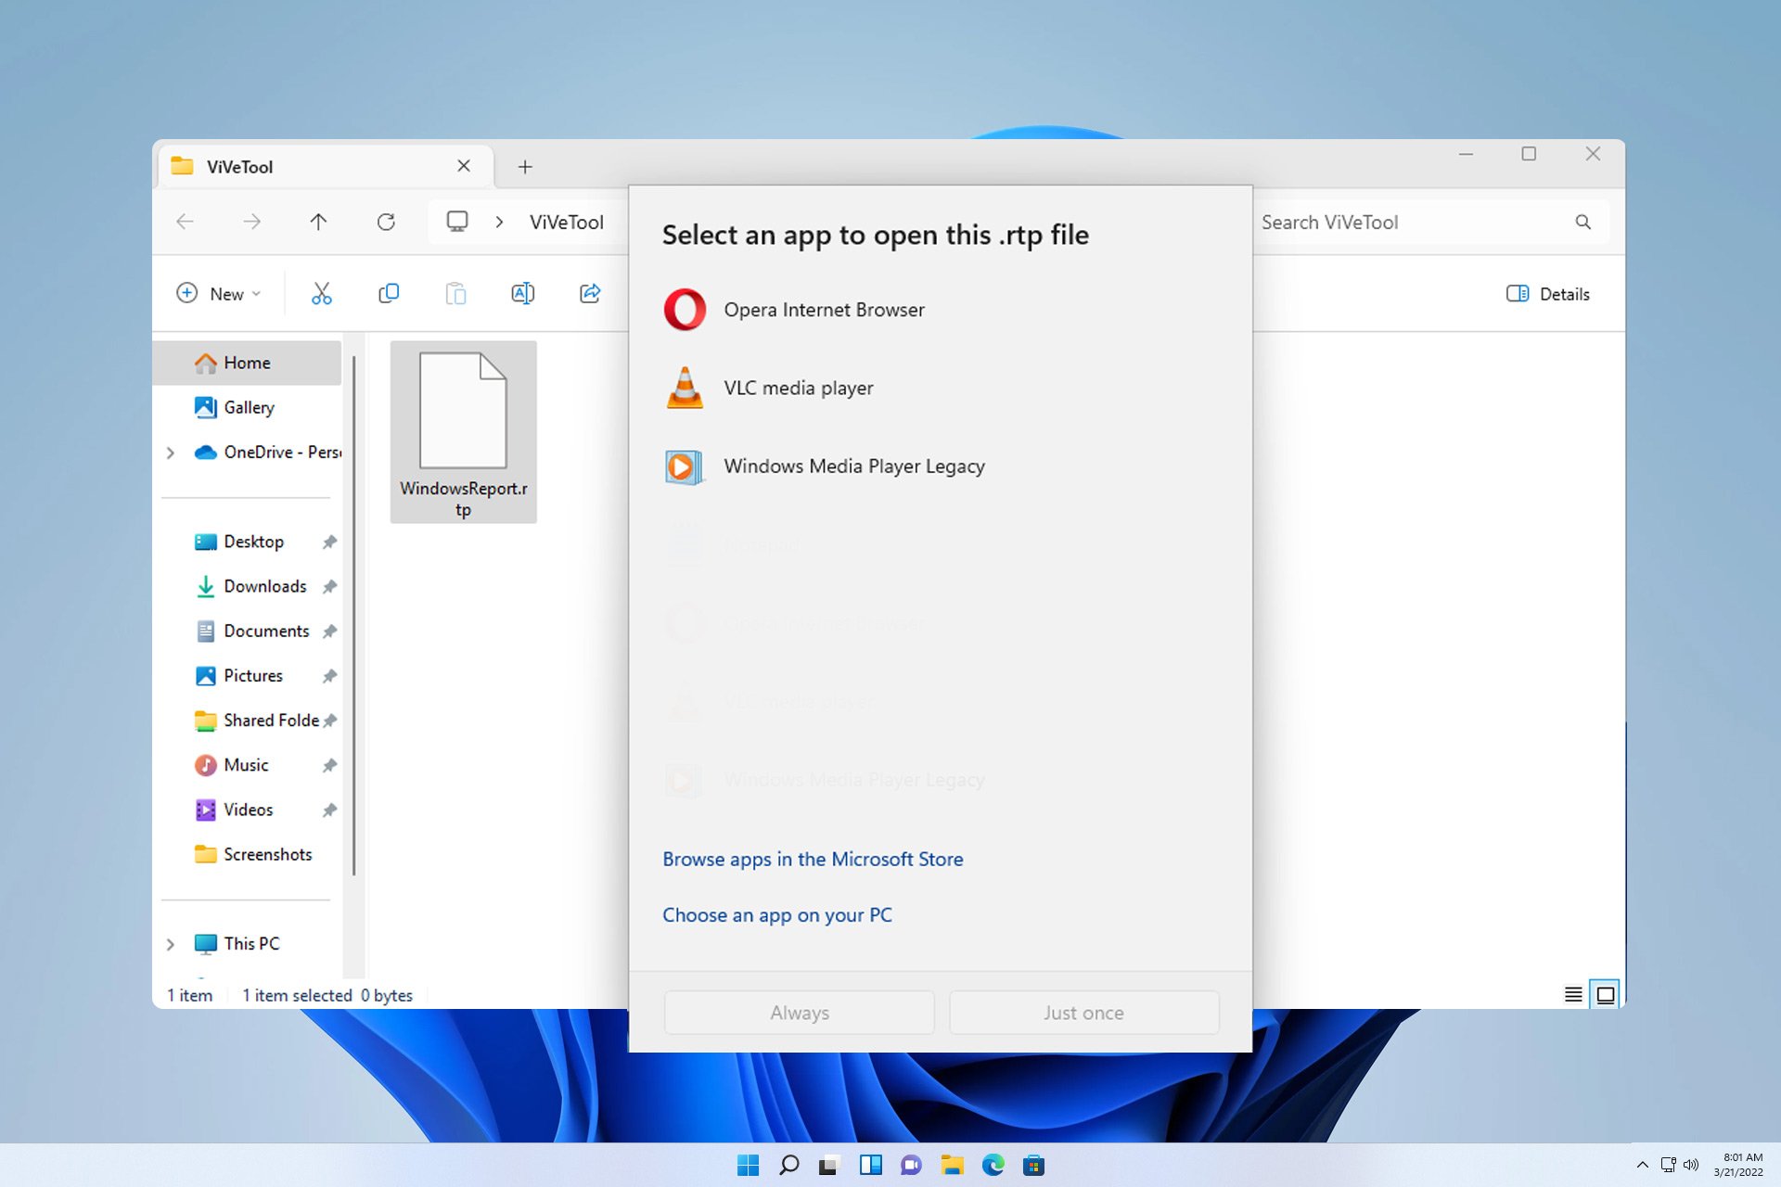Image resolution: width=1781 pixels, height=1187 pixels.
Task: Switch to large icons view icon
Action: 1606,995
